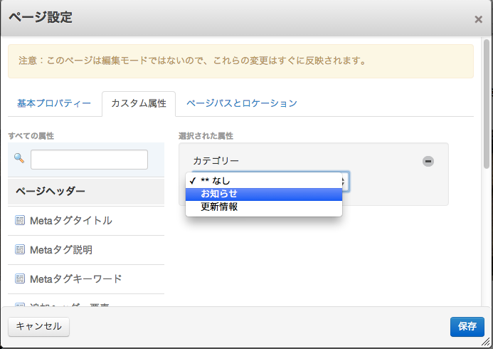Click the Metaタグタイトル attribute icon
Image resolution: width=493 pixels, height=349 pixels.
20,221
